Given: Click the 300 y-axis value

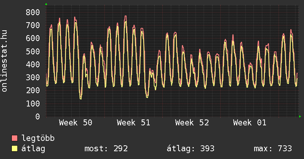Looking at the screenshot, I should point(32,78).
